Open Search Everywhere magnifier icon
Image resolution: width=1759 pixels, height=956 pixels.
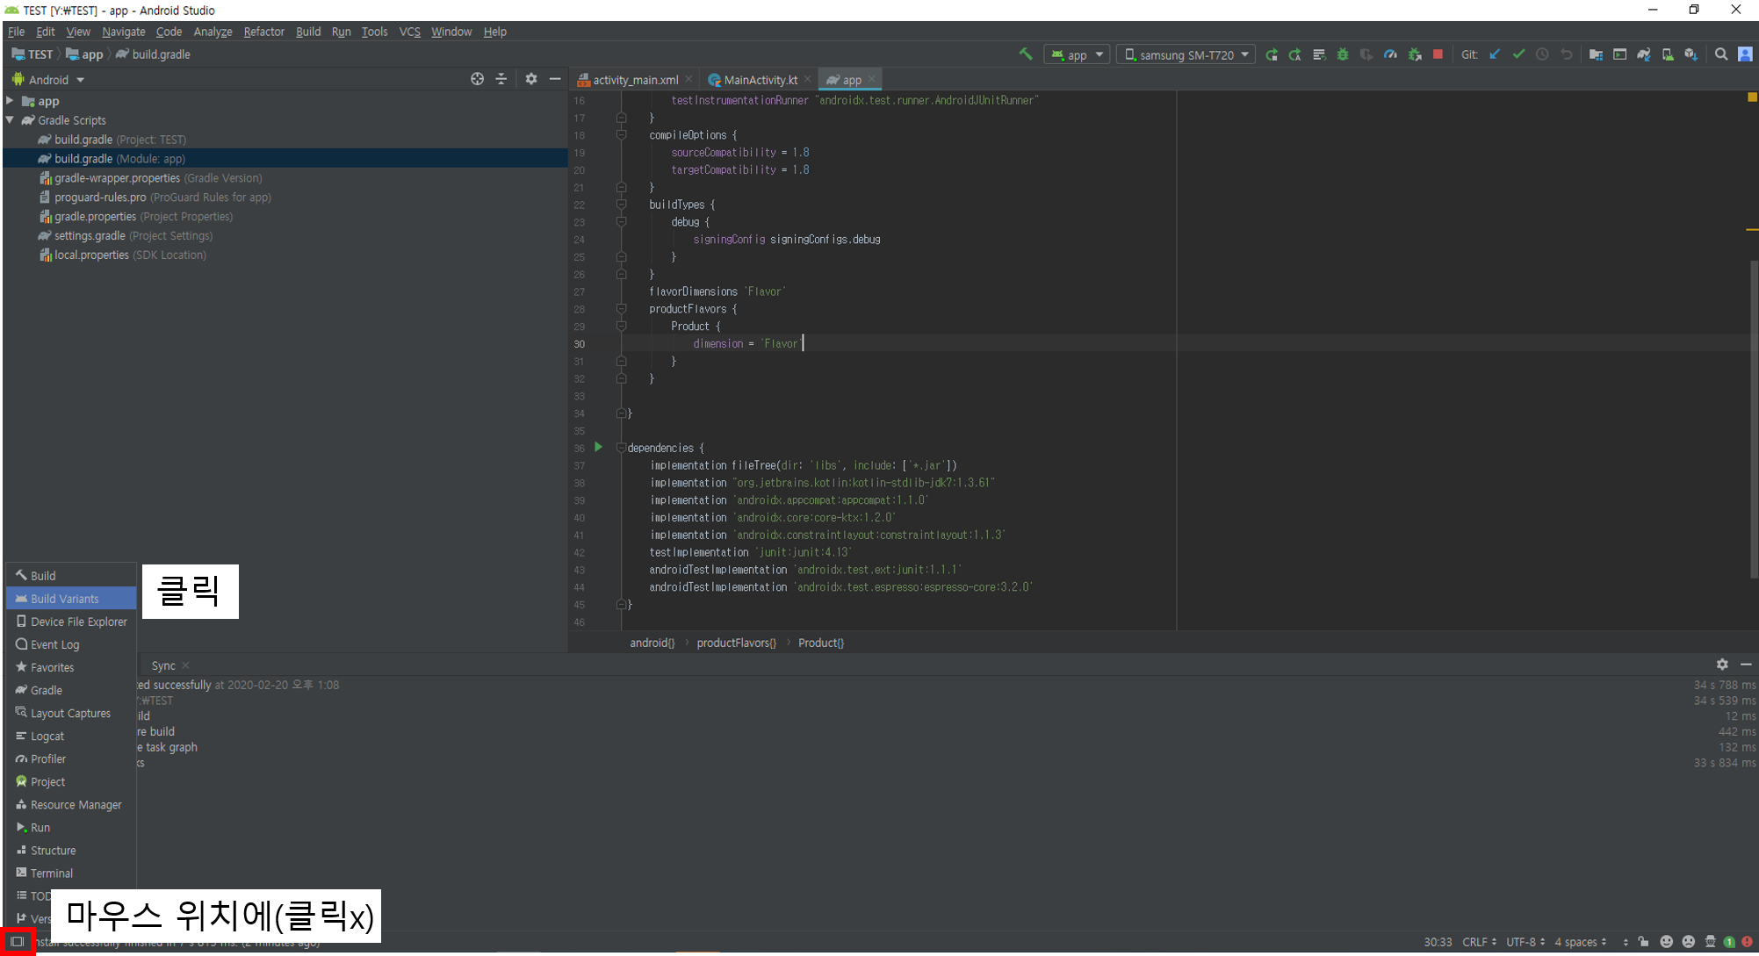click(x=1721, y=54)
